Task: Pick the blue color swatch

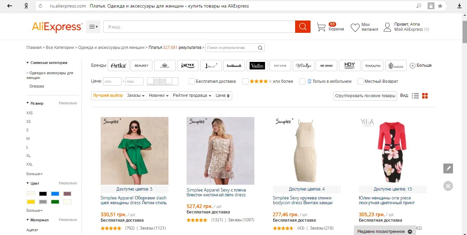Action: point(55,194)
